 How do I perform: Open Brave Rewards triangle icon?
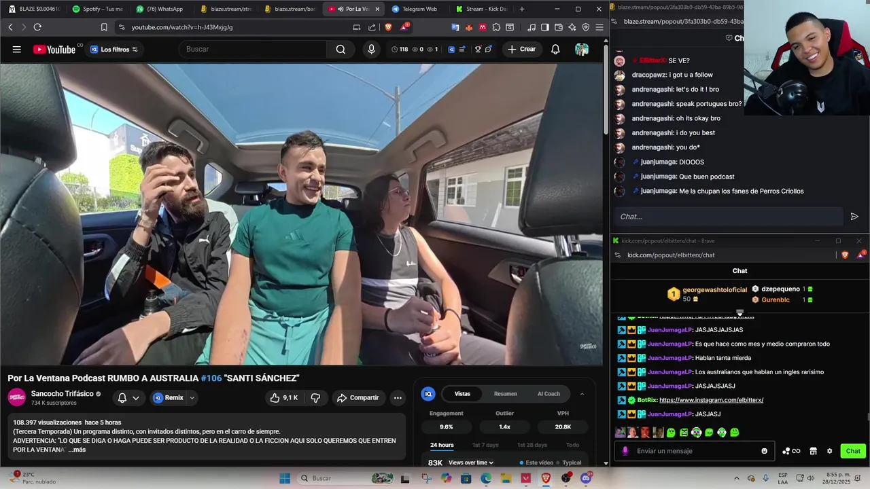tap(404, 27)
